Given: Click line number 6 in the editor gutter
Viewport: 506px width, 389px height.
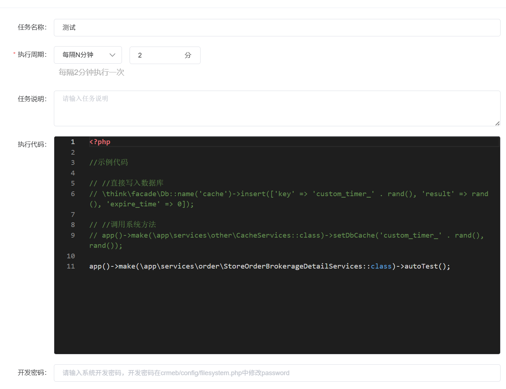Looking at the screenshot, I should pos(73,194).
